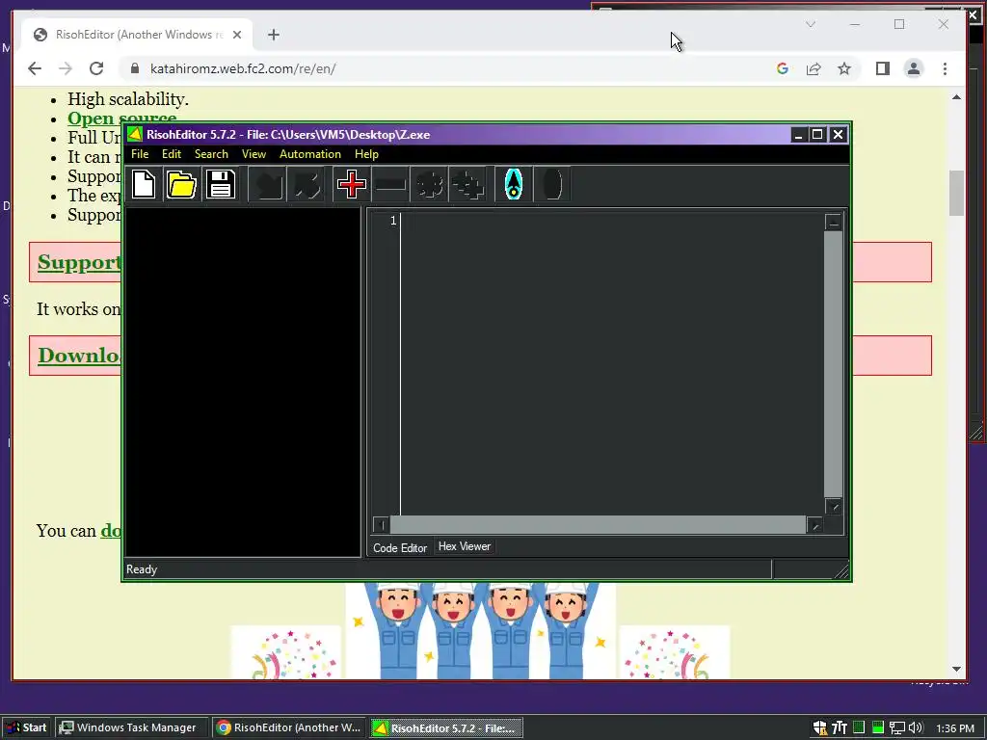Click the RisohEditor title bar app icon
This screenshot has height=740, width=987.
click(x=135, y=134)
